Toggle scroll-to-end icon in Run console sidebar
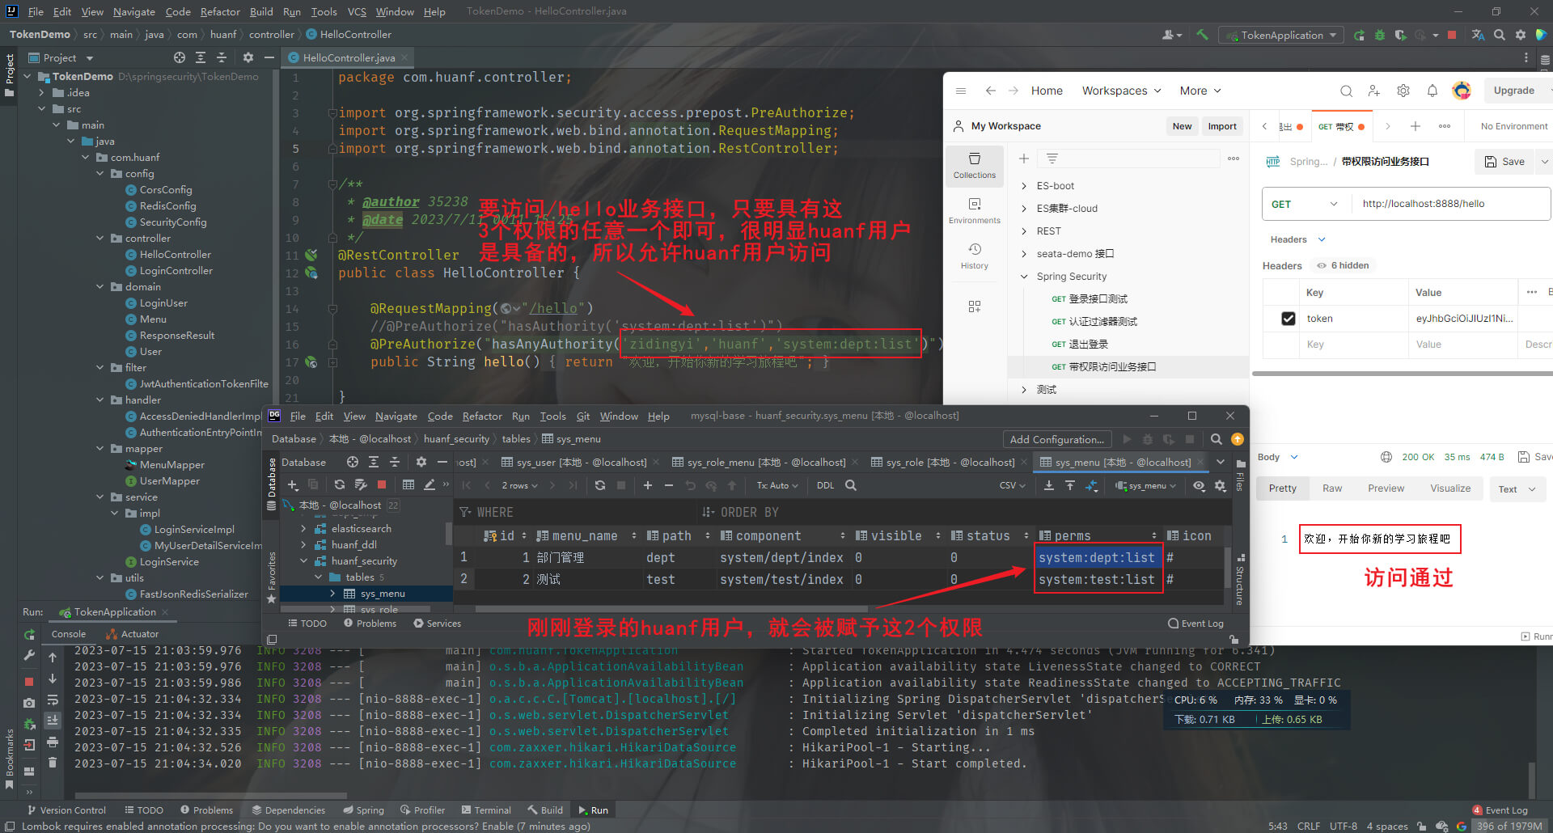This screenshot has width=1553, height=833. tap(53, 720)
